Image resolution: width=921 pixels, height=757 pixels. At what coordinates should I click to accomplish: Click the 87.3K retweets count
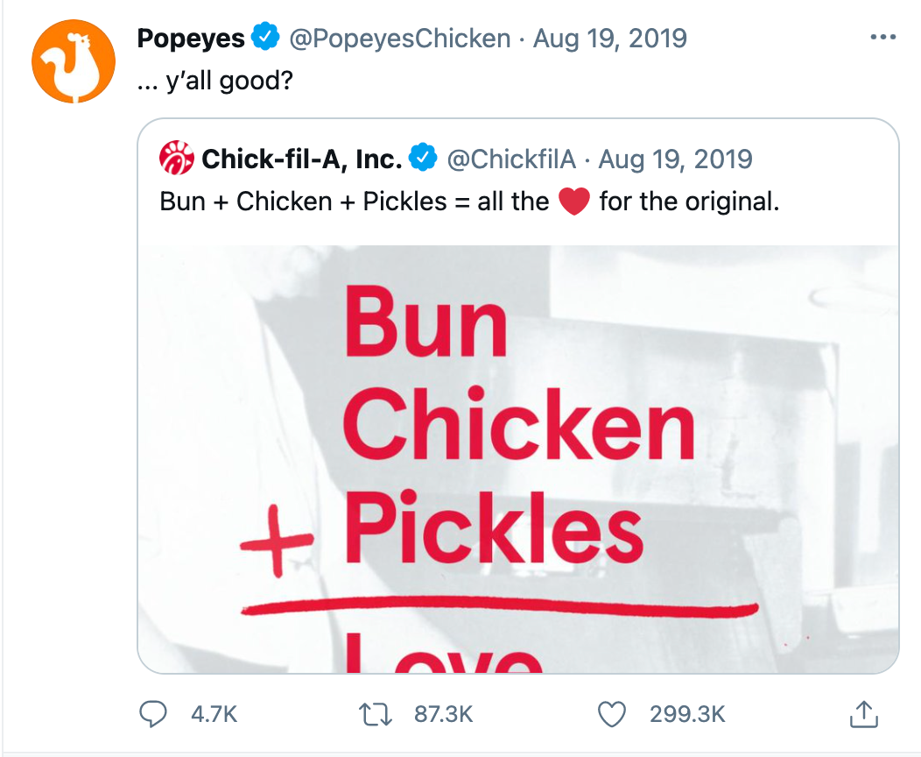[443, 714]
